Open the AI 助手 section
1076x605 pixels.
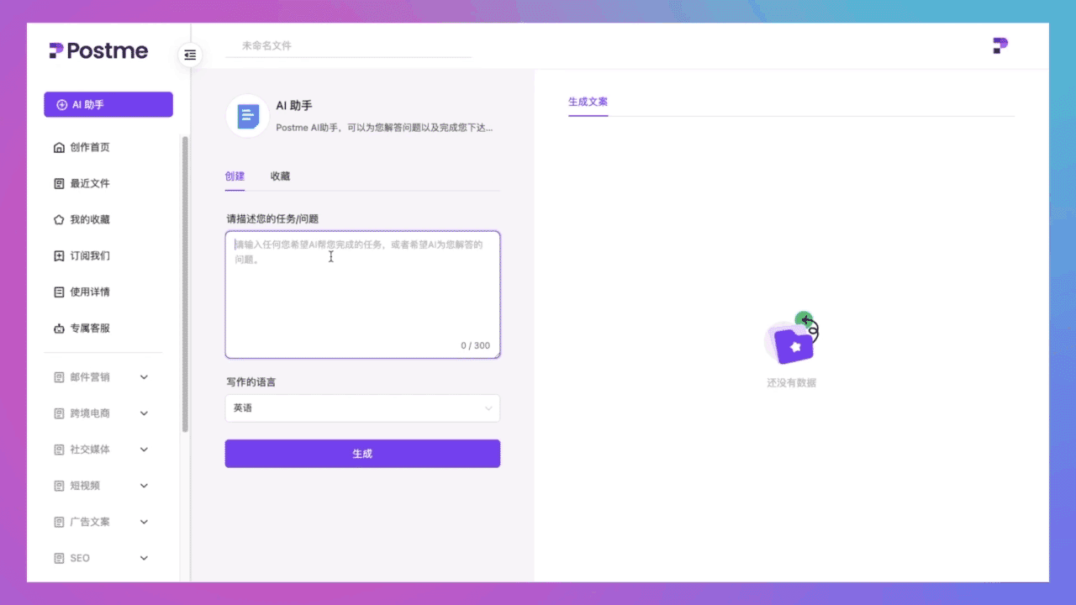(x=108, y=104)
